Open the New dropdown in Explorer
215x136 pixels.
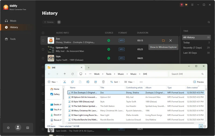[x=53, y=82]
